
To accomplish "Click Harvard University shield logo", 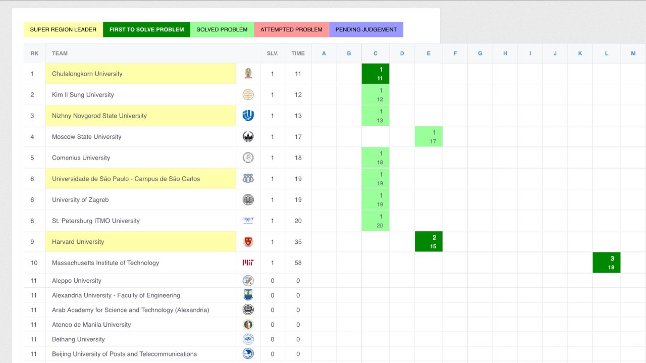I will click(x=248, y=242).
